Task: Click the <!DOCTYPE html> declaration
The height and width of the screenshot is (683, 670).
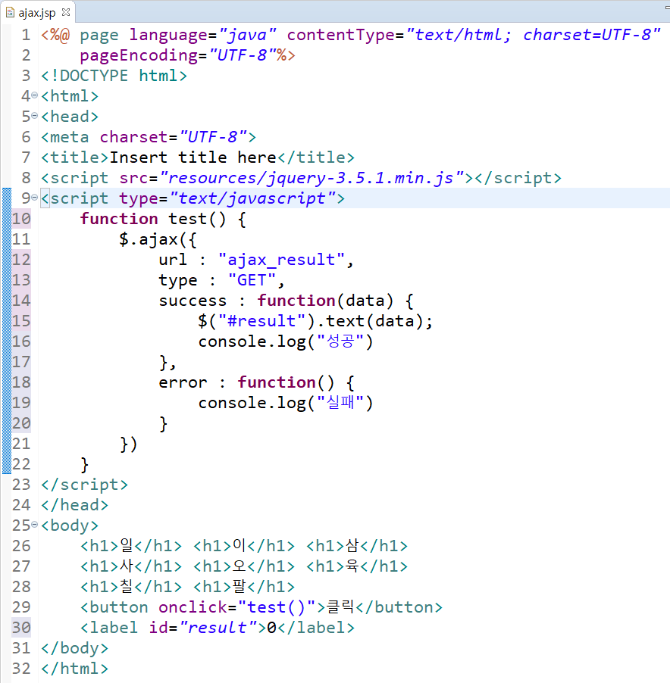Action: pyautogui.click(x=114, y=76)
